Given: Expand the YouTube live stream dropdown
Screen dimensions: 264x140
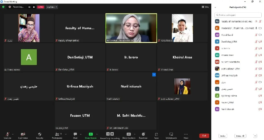Looking at the screenshot, I should (52, 7).
